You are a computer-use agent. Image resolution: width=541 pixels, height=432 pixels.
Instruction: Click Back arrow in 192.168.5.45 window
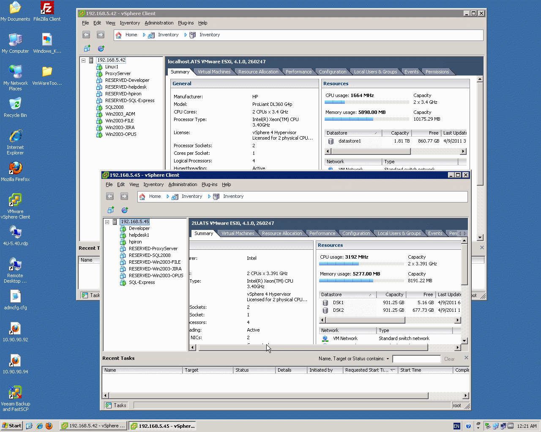[x=110, y=196]
